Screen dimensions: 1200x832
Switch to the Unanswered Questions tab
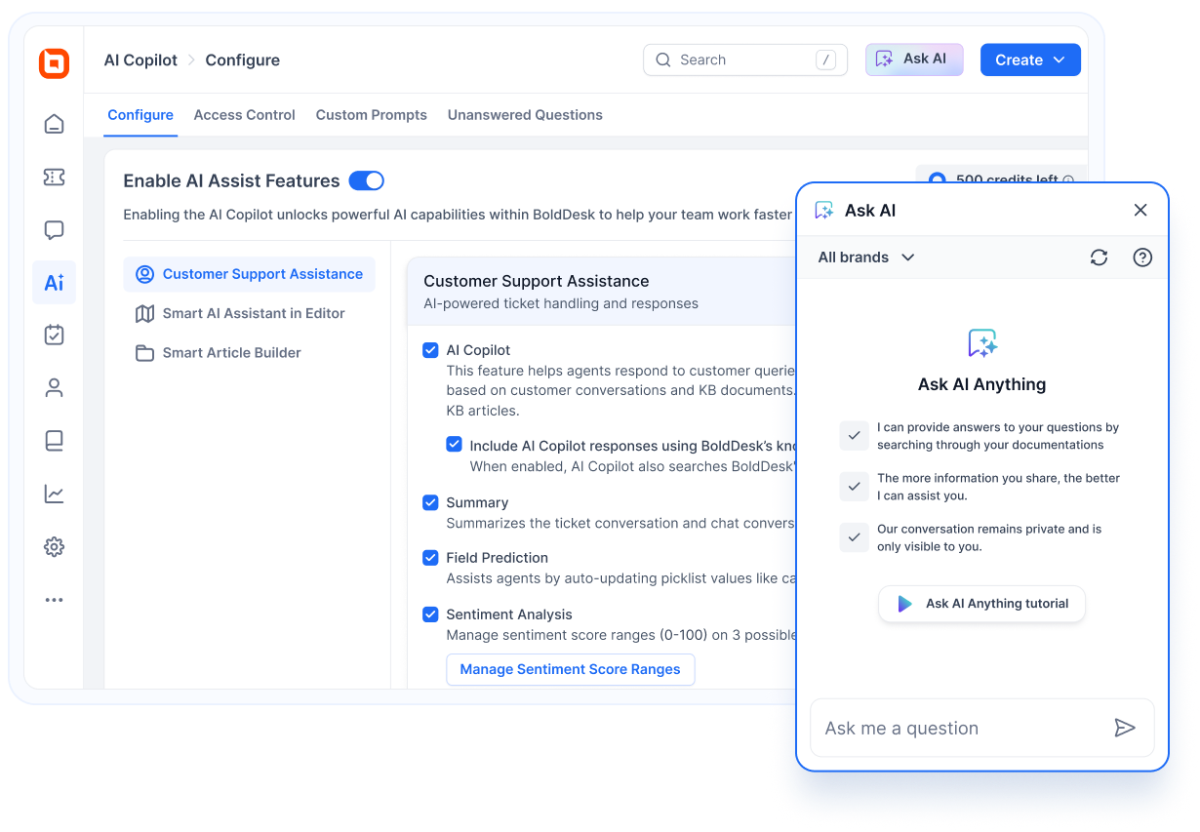point(525,115)
